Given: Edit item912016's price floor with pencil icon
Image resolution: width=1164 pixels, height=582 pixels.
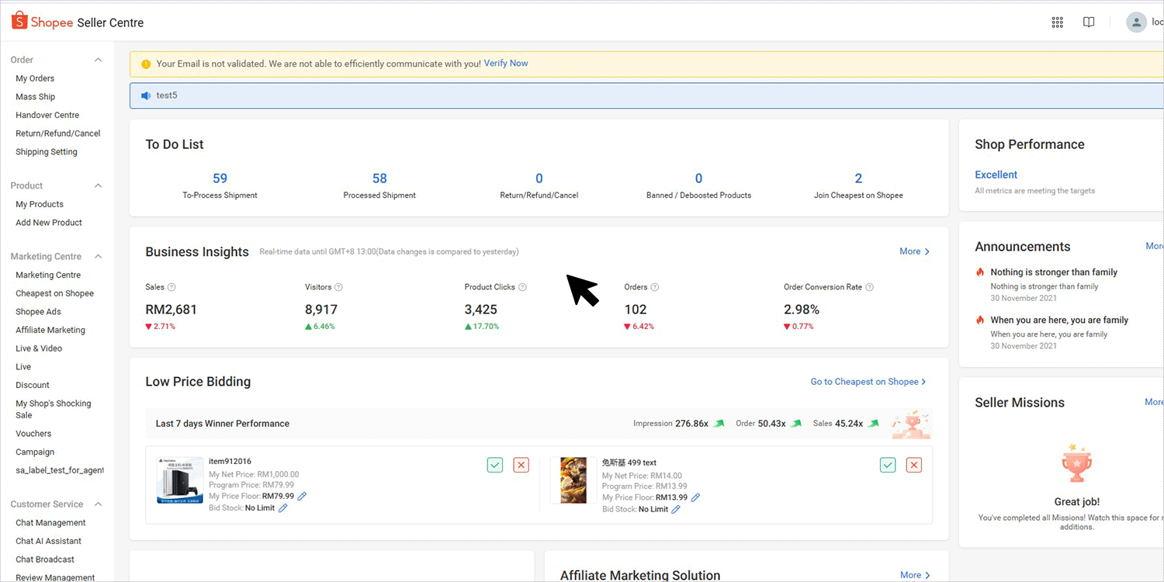Looking at the screenshot, I should pyautogui.click(x=302, y=495).
